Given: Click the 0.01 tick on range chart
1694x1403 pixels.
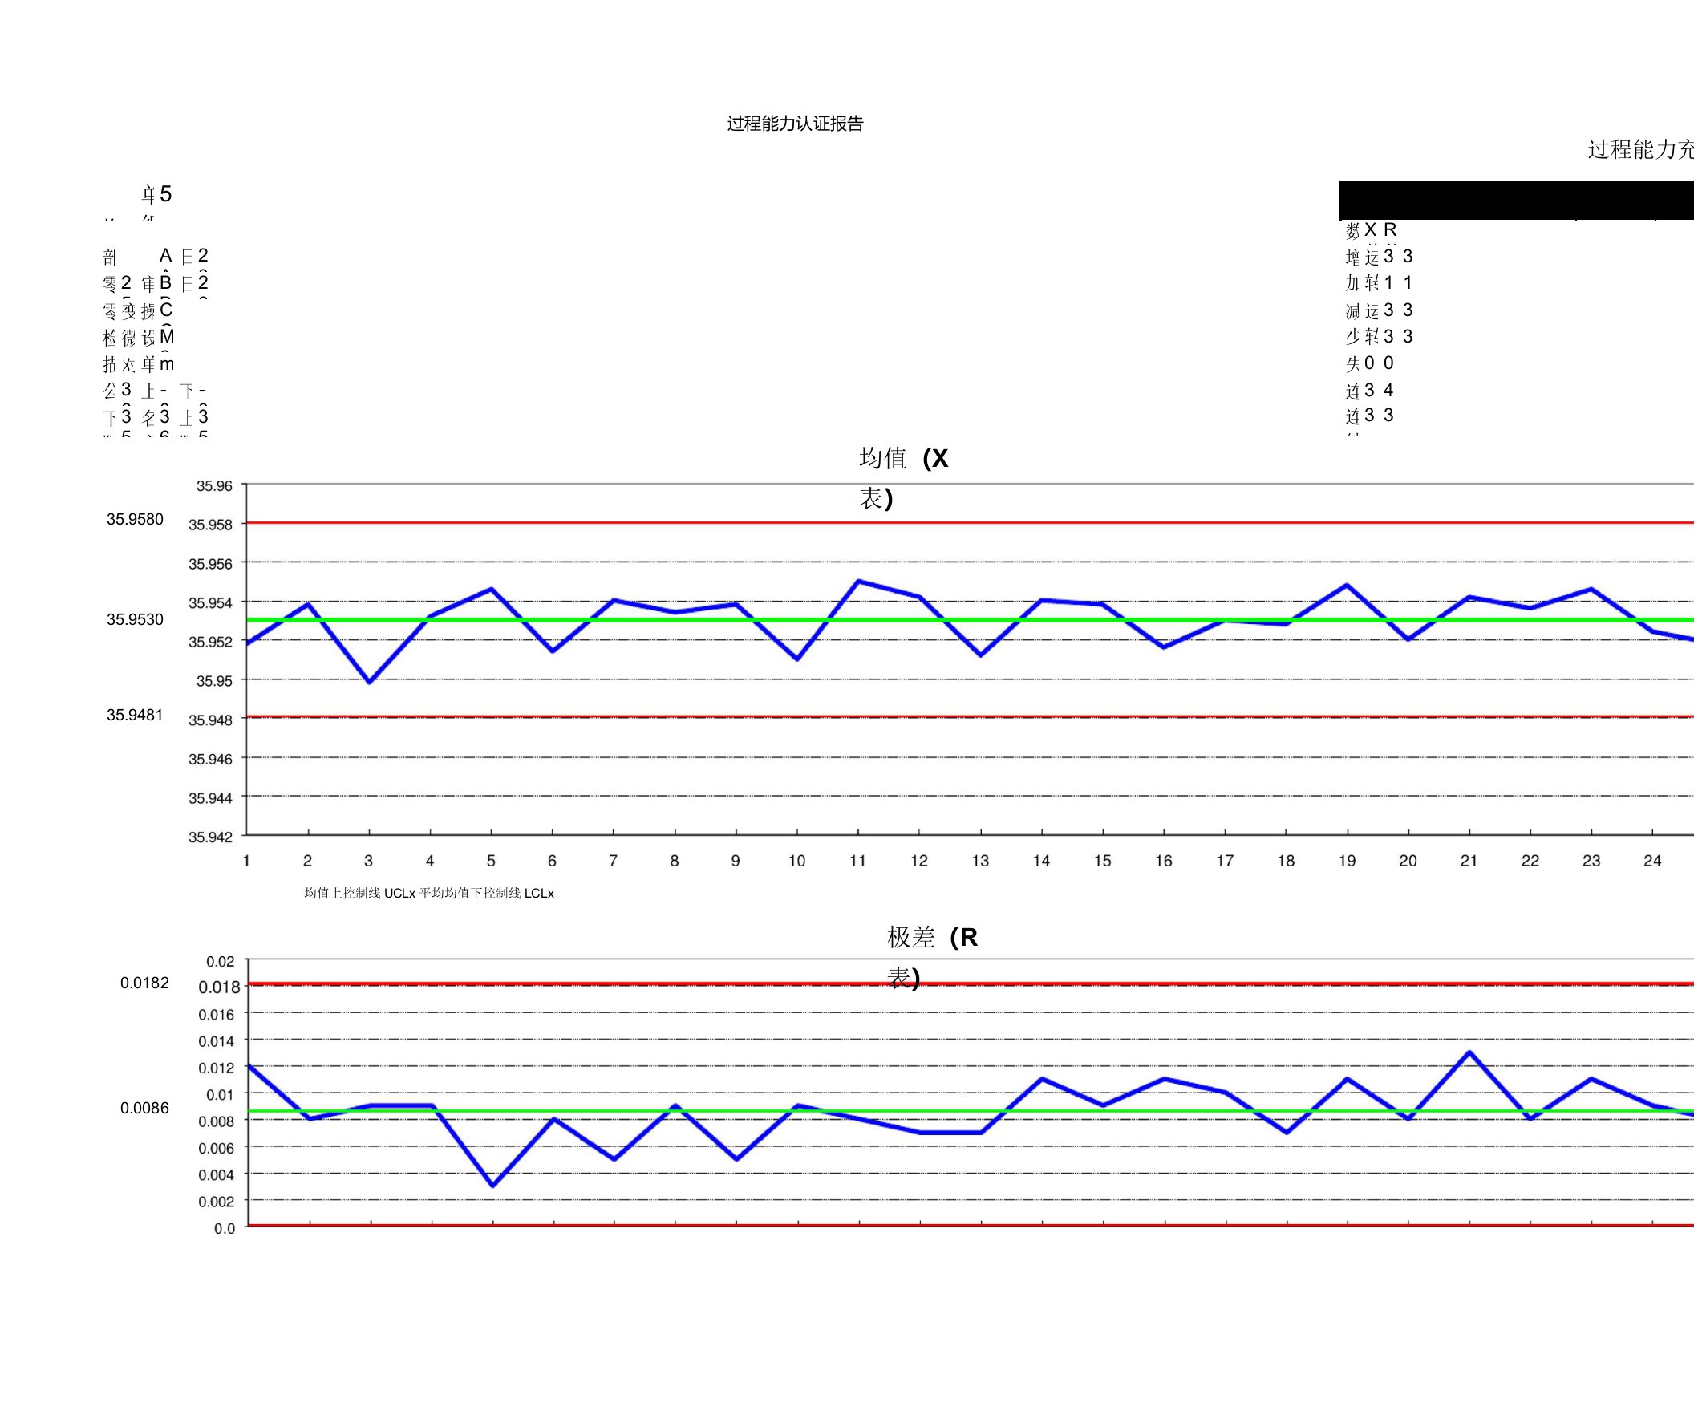Looking at the screenshot, I should click(x=221, y=1095).
